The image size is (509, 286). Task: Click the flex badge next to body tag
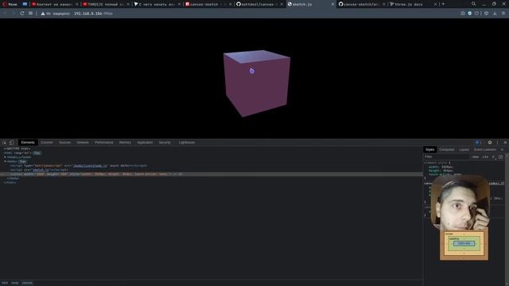tap(23, 161)
